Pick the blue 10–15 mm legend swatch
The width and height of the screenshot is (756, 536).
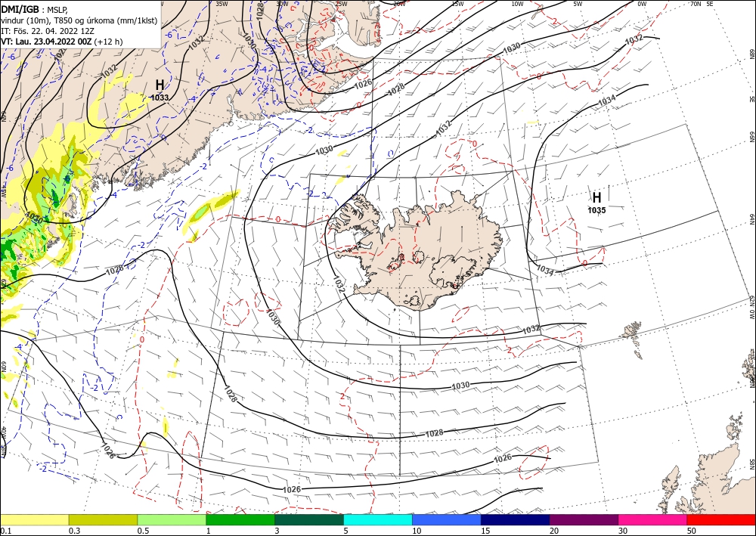(x=447, y=519)
